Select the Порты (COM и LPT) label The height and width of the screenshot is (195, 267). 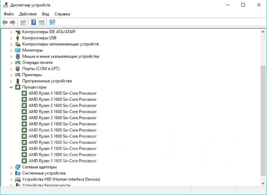click(41, 69)
